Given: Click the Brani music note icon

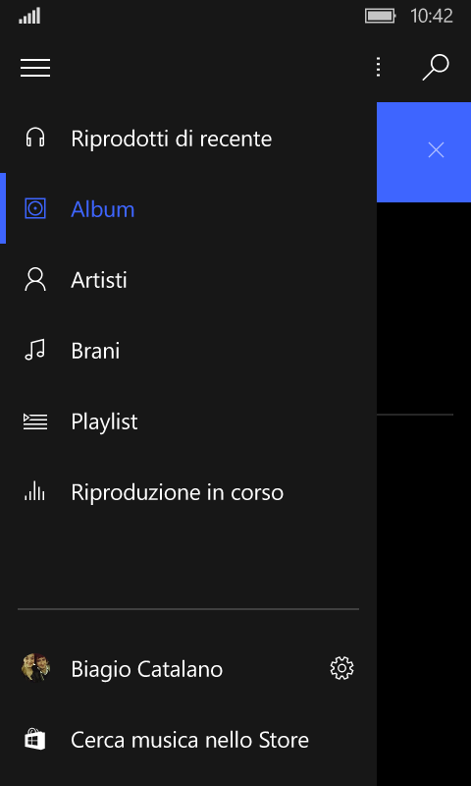Looking at the screenshot, I should [35, 350].
